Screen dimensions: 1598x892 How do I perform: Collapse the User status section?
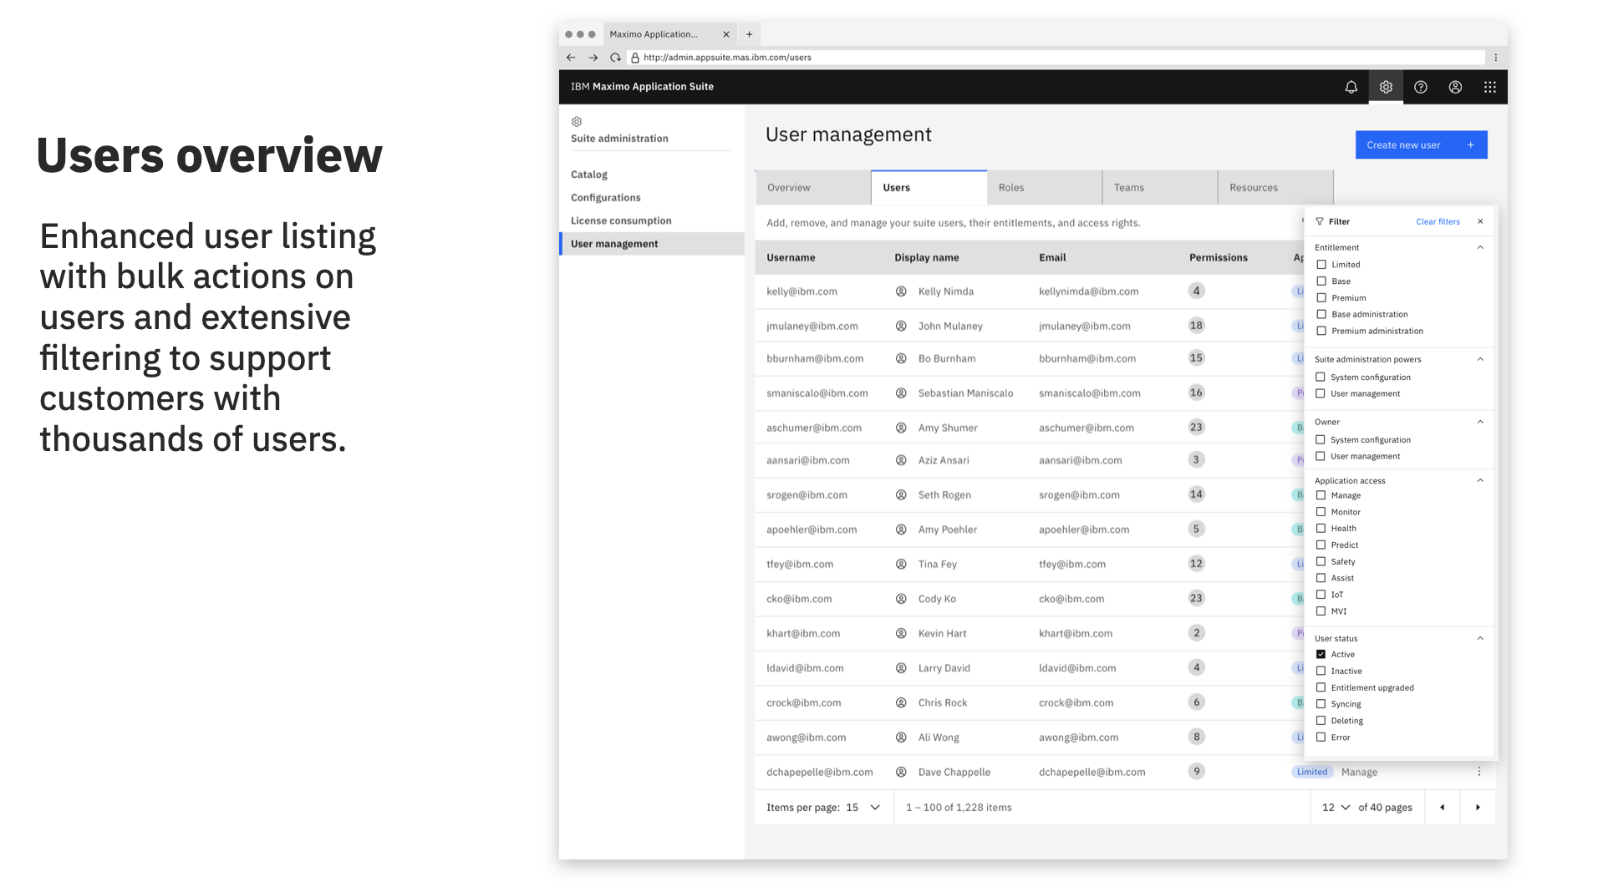tap(1480, 638)
